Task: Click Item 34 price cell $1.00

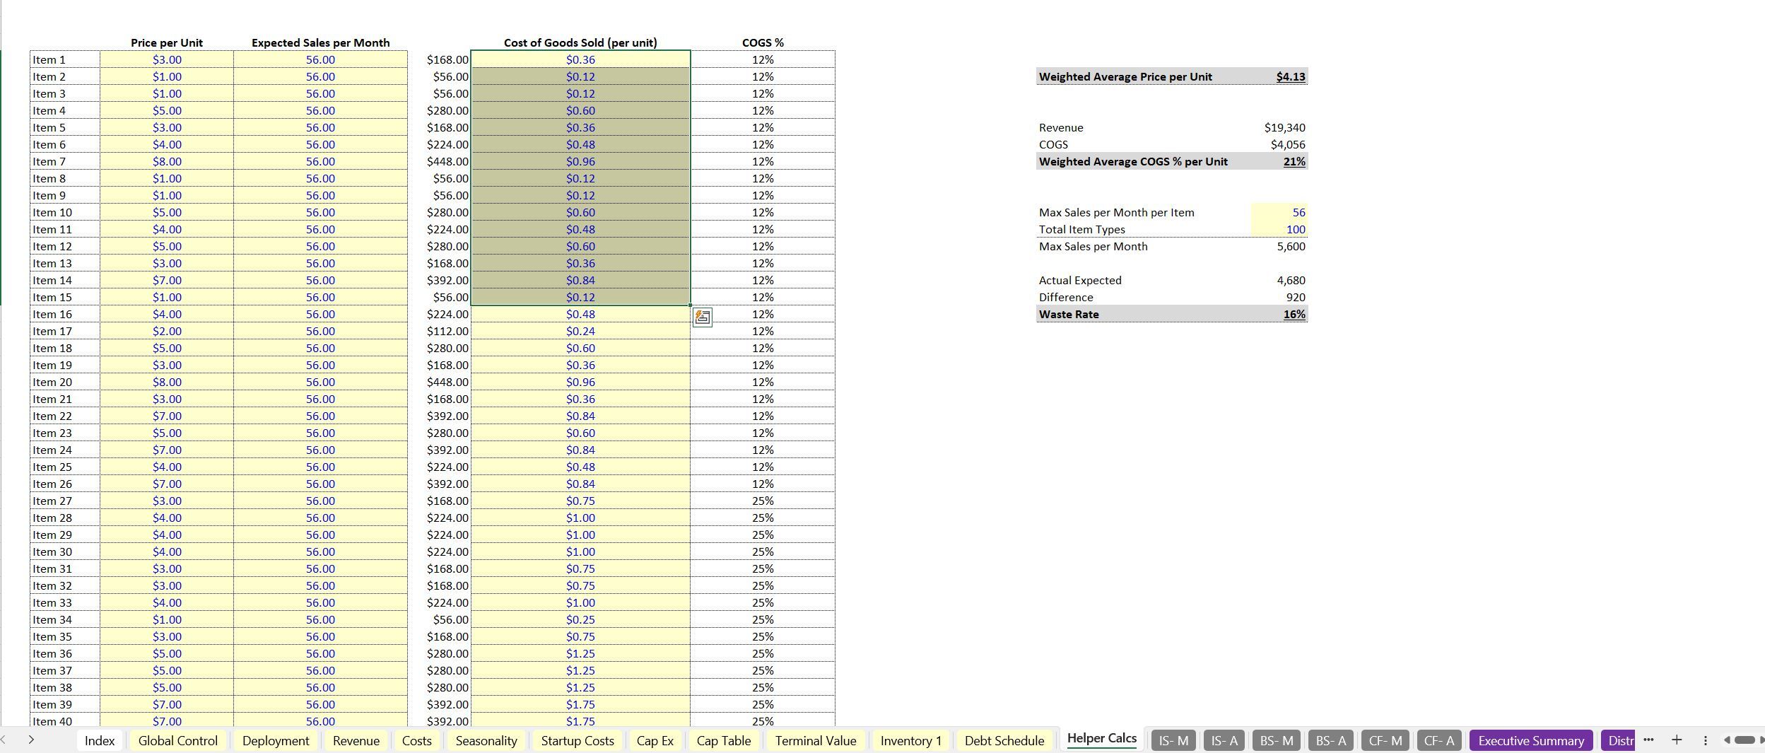Action: 167,619
